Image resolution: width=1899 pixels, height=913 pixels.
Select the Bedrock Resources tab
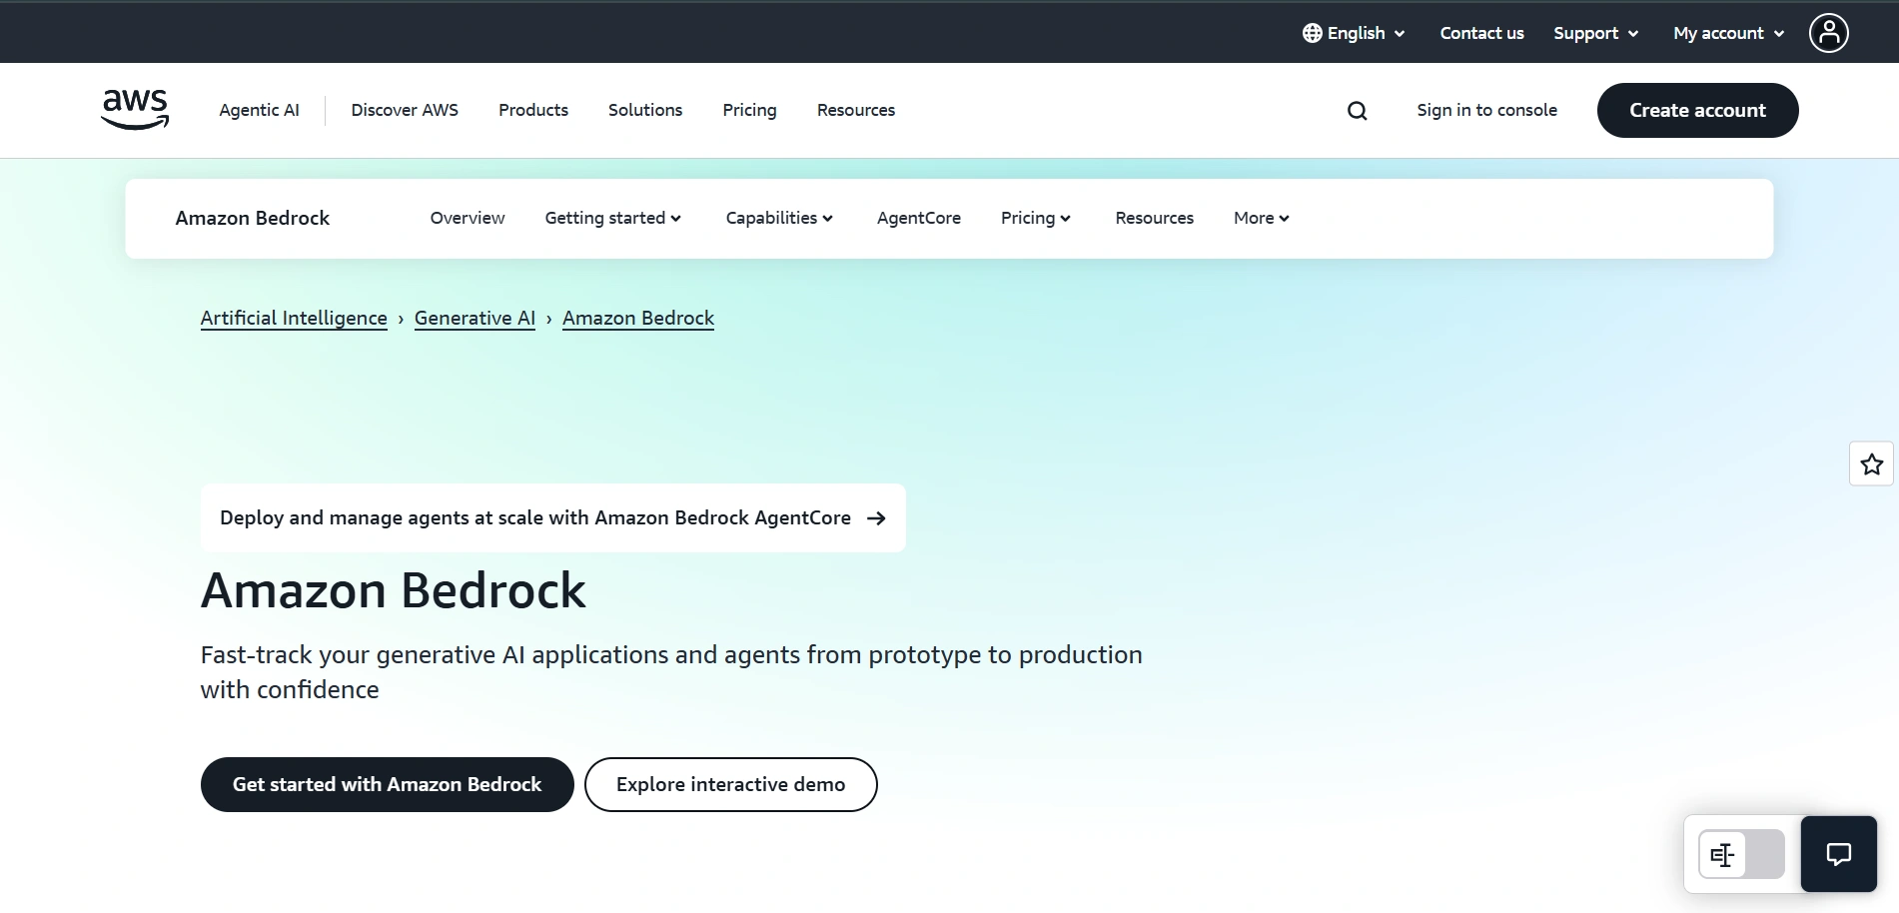[1154, 218]
